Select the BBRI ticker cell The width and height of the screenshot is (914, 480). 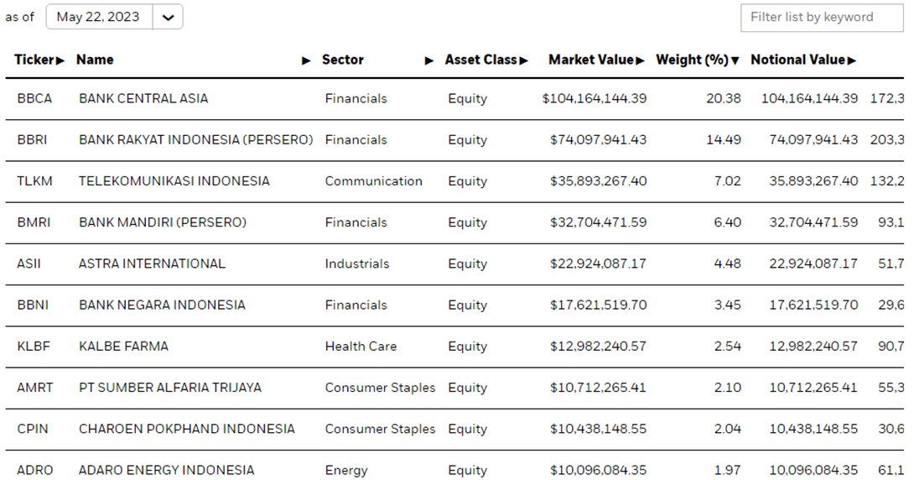[x=32, y=140]
